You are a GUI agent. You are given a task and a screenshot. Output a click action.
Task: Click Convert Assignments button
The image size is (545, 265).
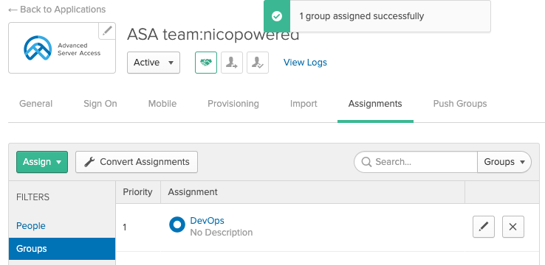[137, 162]
